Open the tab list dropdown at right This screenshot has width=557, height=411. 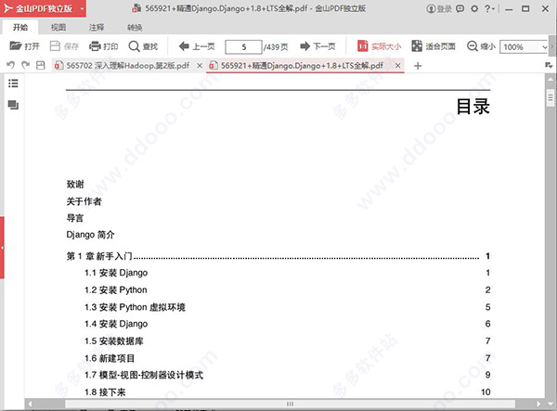(x=549, y=65)
